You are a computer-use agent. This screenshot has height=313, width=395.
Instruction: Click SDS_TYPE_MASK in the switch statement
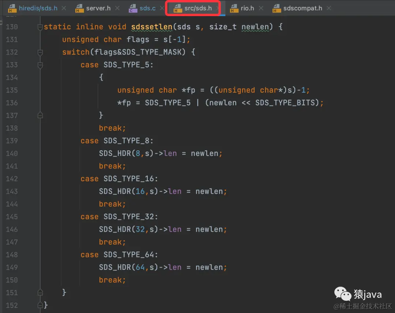[x=152, y=52]
